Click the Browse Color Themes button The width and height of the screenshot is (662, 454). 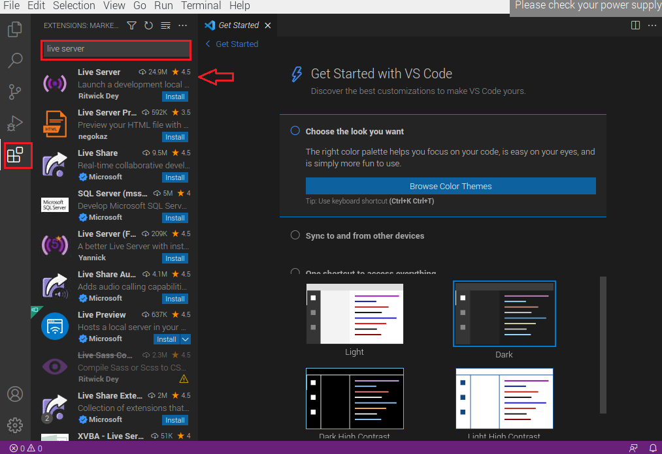[x=450, y=186]
